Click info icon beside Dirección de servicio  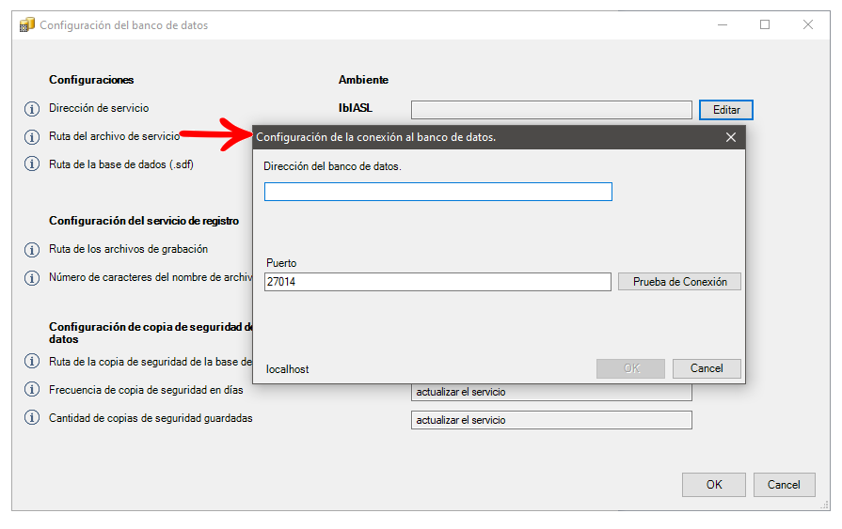[31, 109]
